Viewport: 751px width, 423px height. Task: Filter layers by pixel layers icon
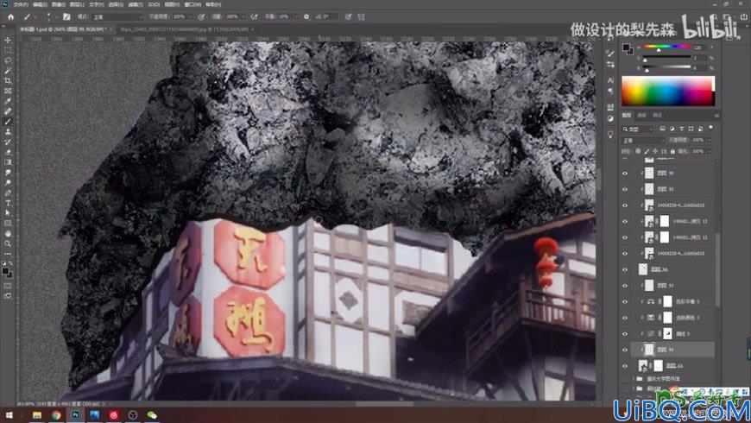[x=662, y=129]
